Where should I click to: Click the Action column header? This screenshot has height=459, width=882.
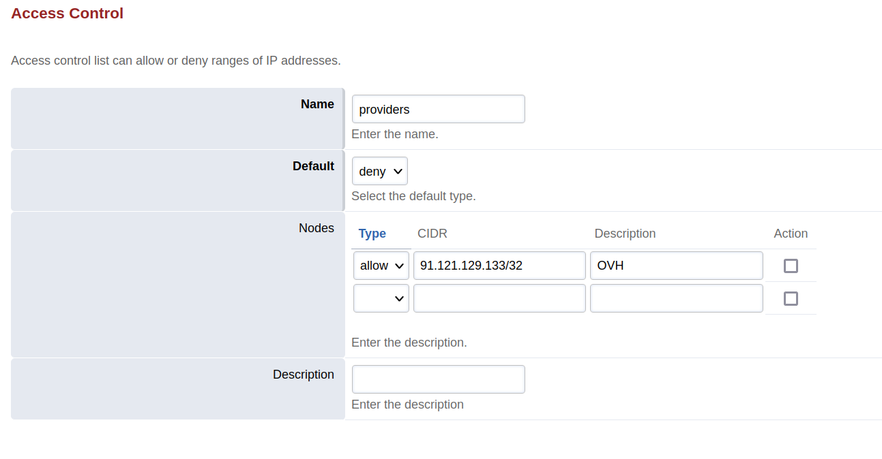click(790, 234)
